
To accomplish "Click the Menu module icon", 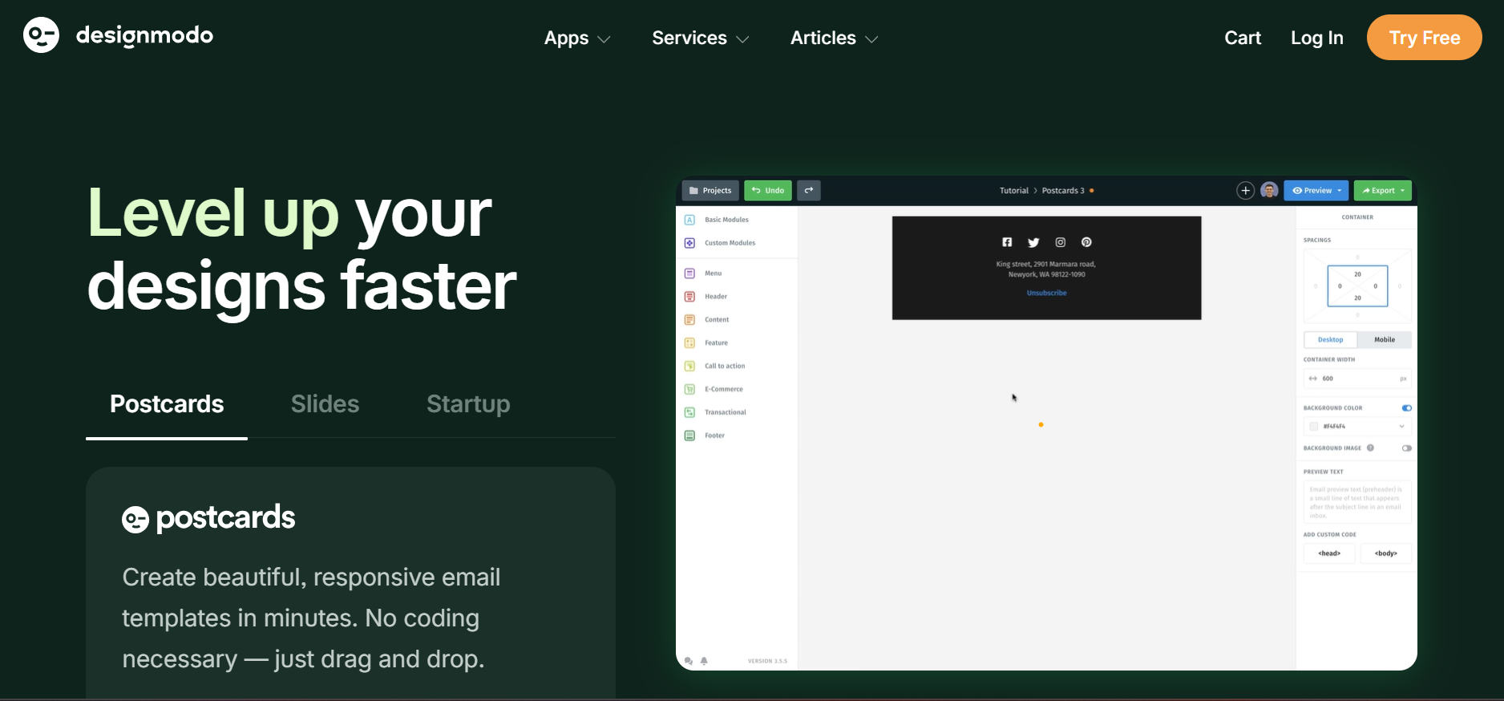I will point(689,274).
